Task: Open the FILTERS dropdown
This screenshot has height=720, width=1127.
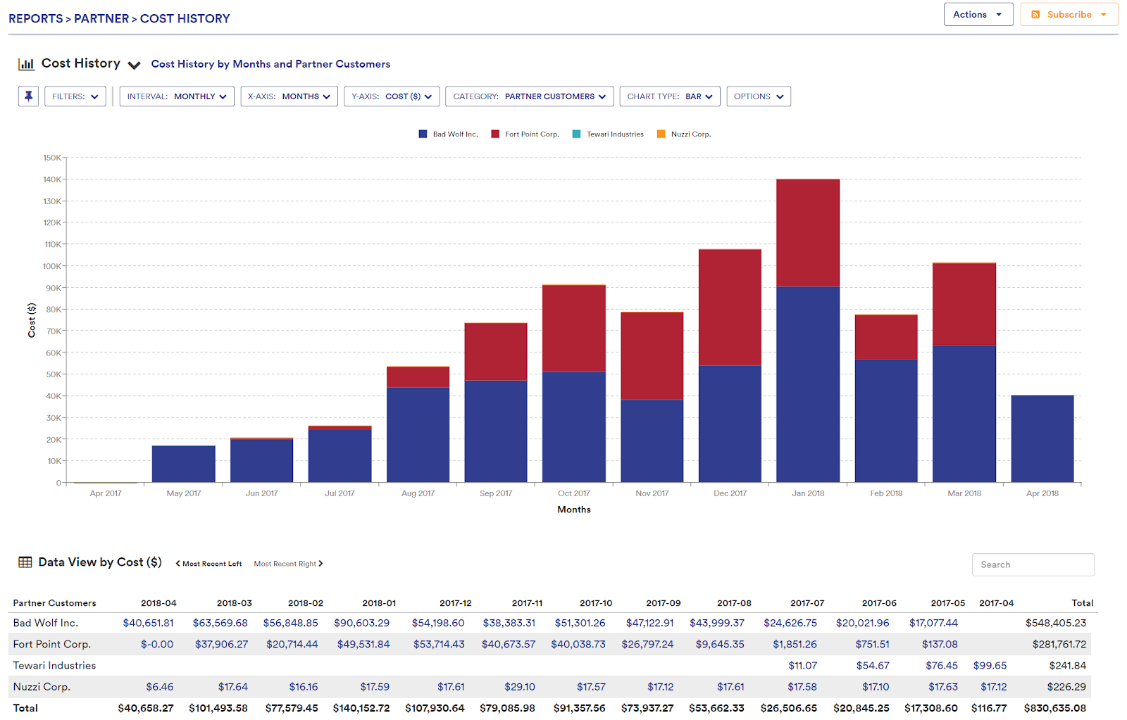Action: click(75, 96)
